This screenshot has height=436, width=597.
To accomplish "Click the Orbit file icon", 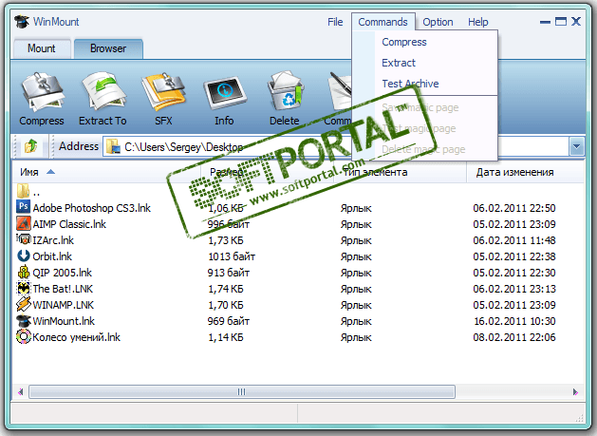I will (x=23, y=256).
